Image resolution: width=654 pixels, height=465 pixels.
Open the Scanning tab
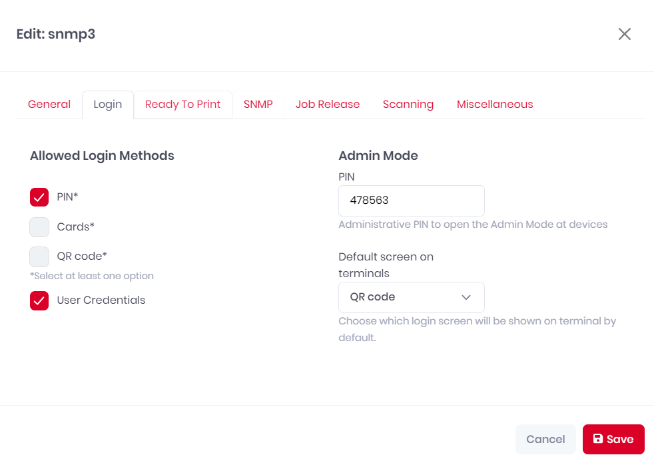click(408, 105)
